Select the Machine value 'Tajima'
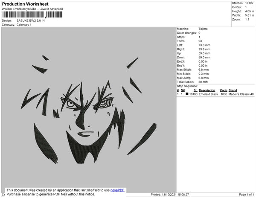This screenshot has height=198, width=256. click(x=203, y=29)
